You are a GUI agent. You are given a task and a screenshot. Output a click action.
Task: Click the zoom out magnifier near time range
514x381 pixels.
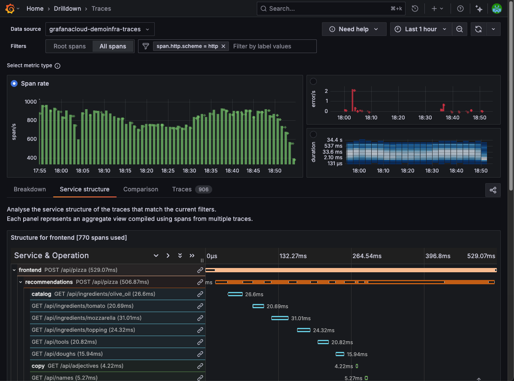point(459,29)
